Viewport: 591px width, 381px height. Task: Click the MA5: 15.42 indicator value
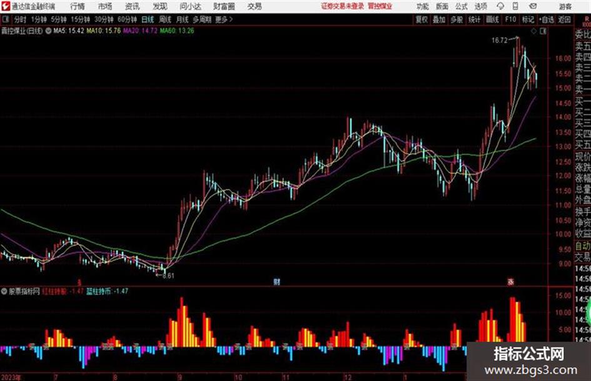click(x=69, y=31)
